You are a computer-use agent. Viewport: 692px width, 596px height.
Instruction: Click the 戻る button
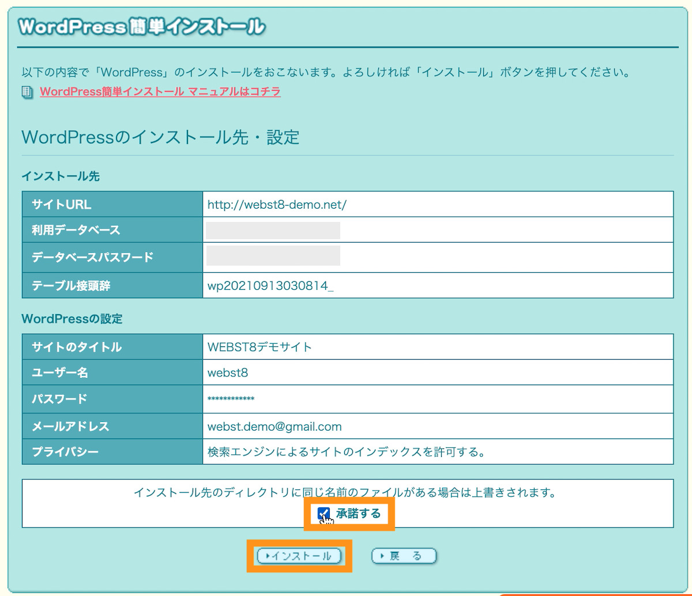click(x=404, y=556)
